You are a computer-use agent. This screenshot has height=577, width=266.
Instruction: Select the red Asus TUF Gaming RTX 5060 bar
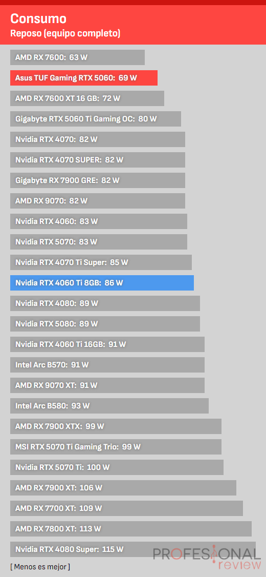pos(84,78)
